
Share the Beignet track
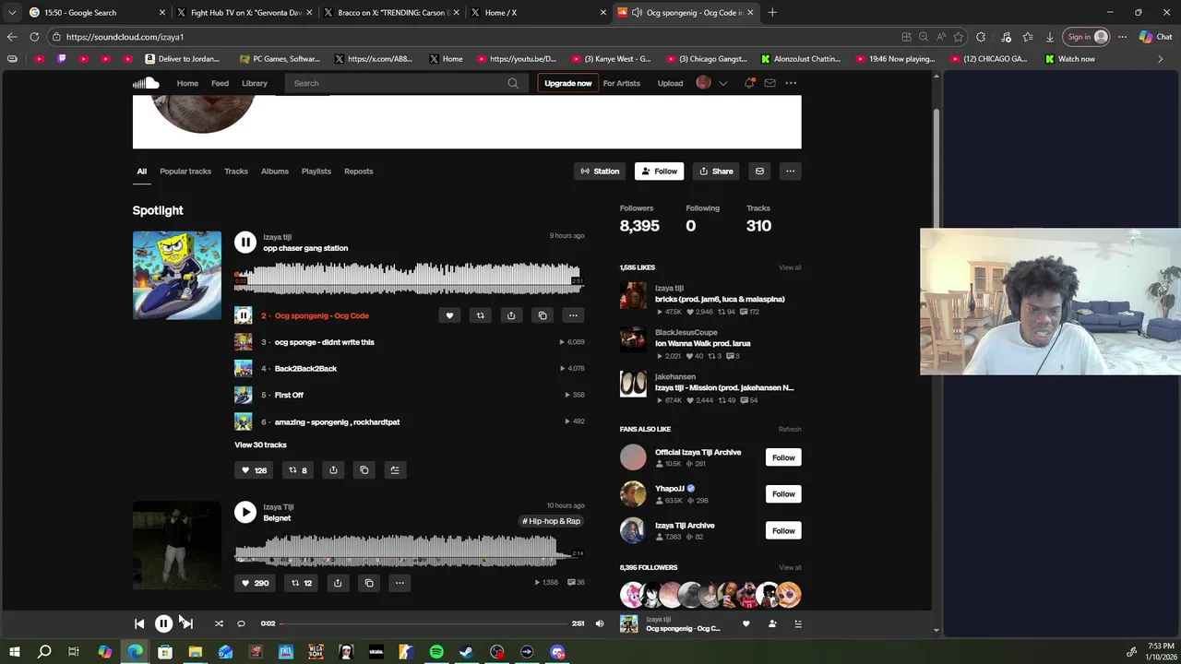(x=338, y=583)
